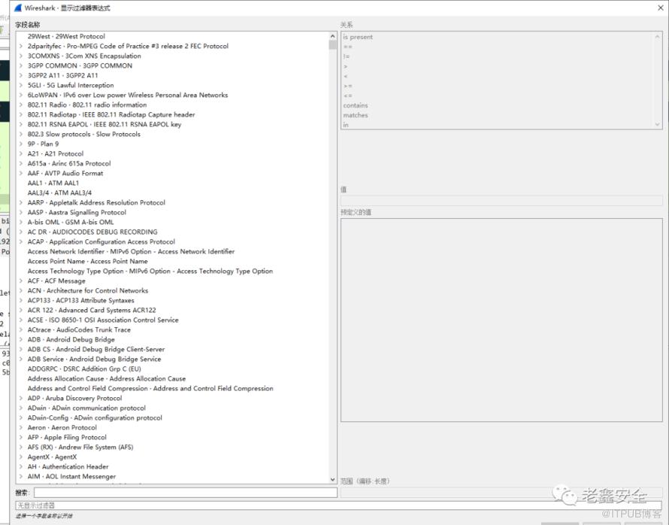Choose 'contains' relation
669x525 pixels.
355,105
